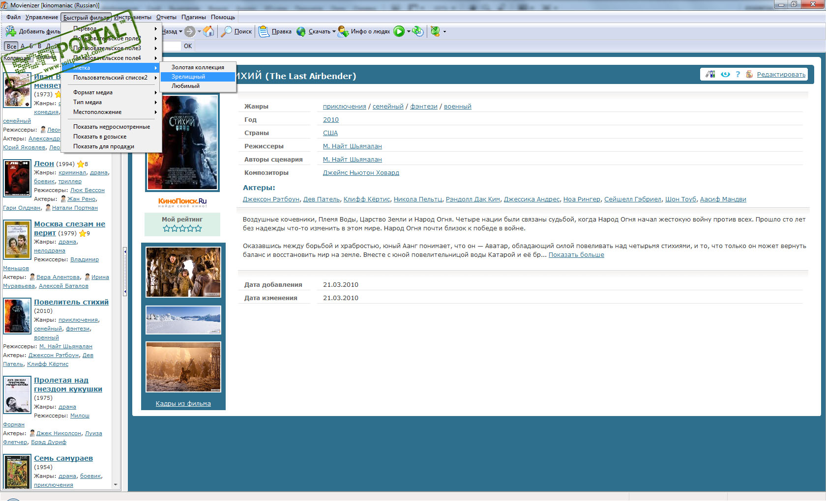Open the Скачать dropdown arrow

pos(334,31)
